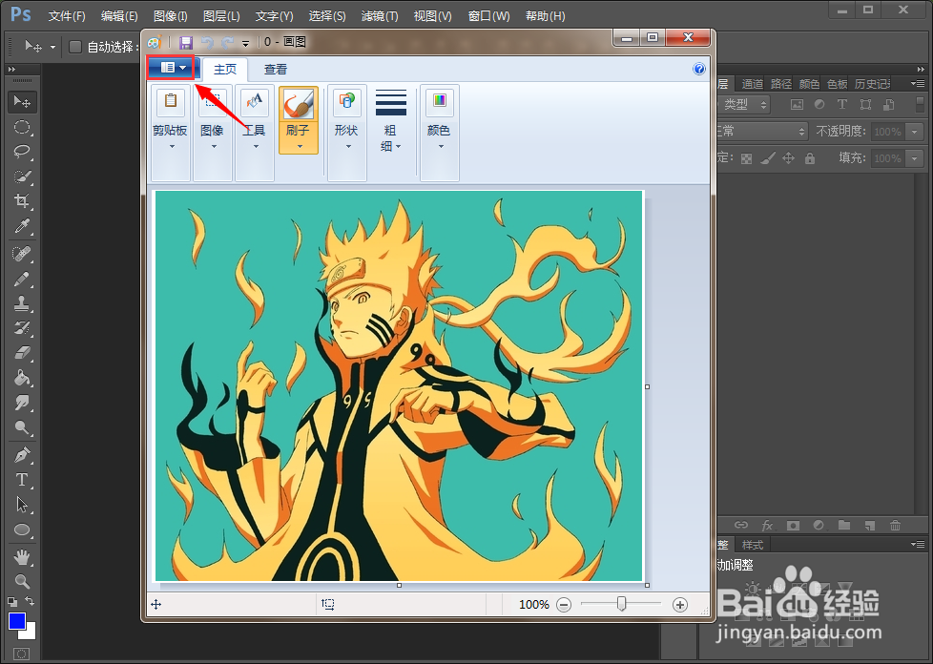Viewport: 933px width, 664px height.
Task: Click the fx layer style icon
Action: (767, 526)
